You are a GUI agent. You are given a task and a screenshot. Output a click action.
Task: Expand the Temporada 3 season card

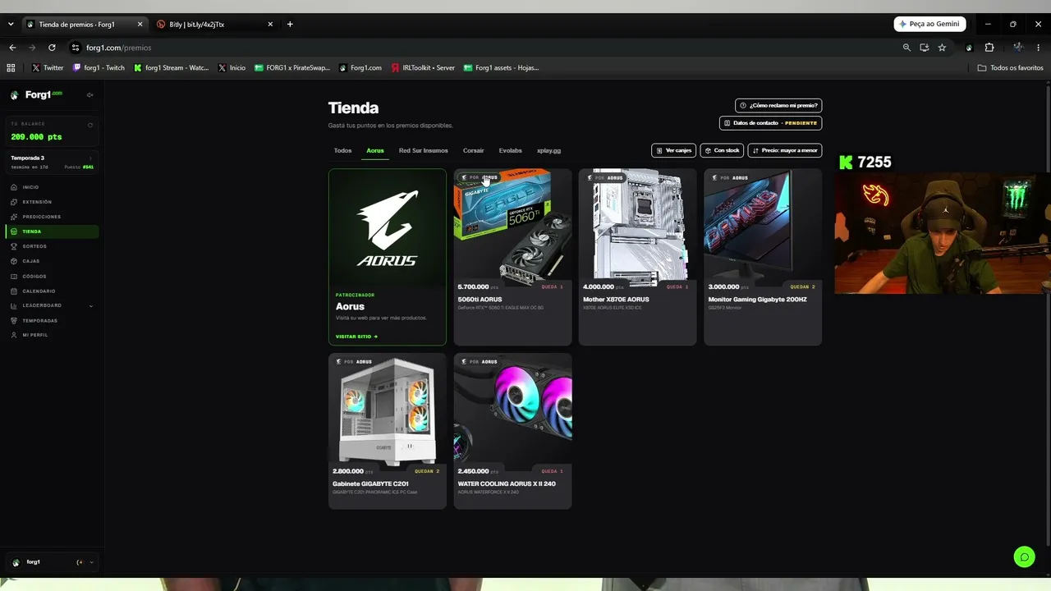click(x=52, y=162)
